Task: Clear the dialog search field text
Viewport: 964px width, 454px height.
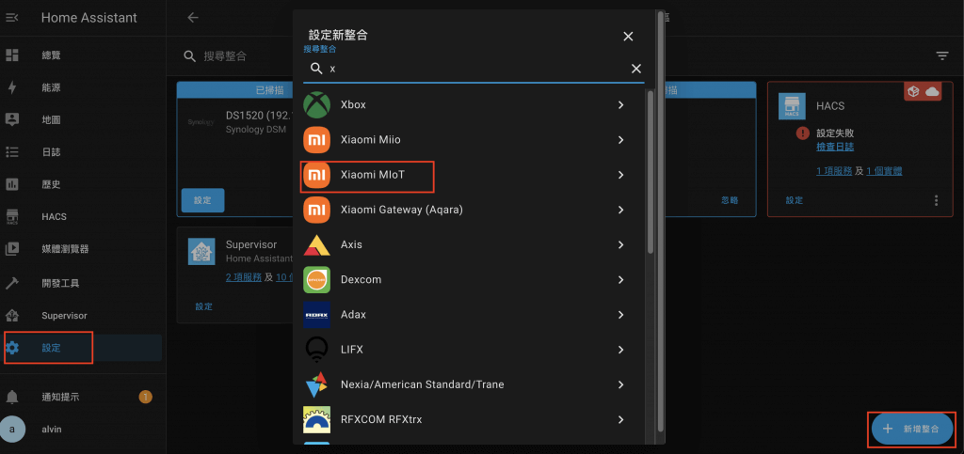Action: (x=636, y=69)
